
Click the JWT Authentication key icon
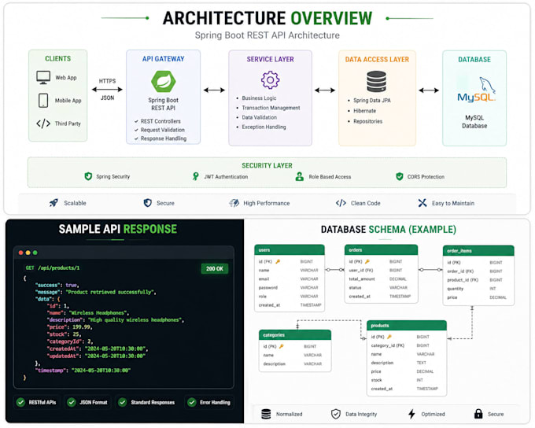(x=195, y=176)
